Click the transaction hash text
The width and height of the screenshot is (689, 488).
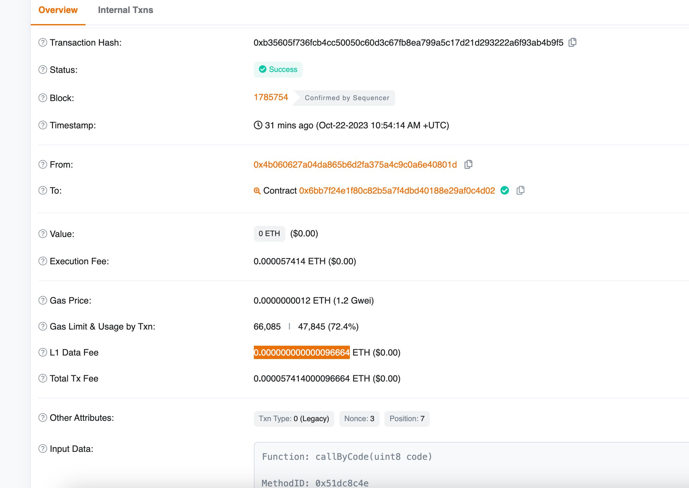pos(409,43)
